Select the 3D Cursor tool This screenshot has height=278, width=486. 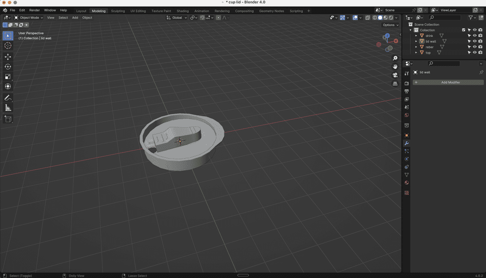(x=8, y=46)
